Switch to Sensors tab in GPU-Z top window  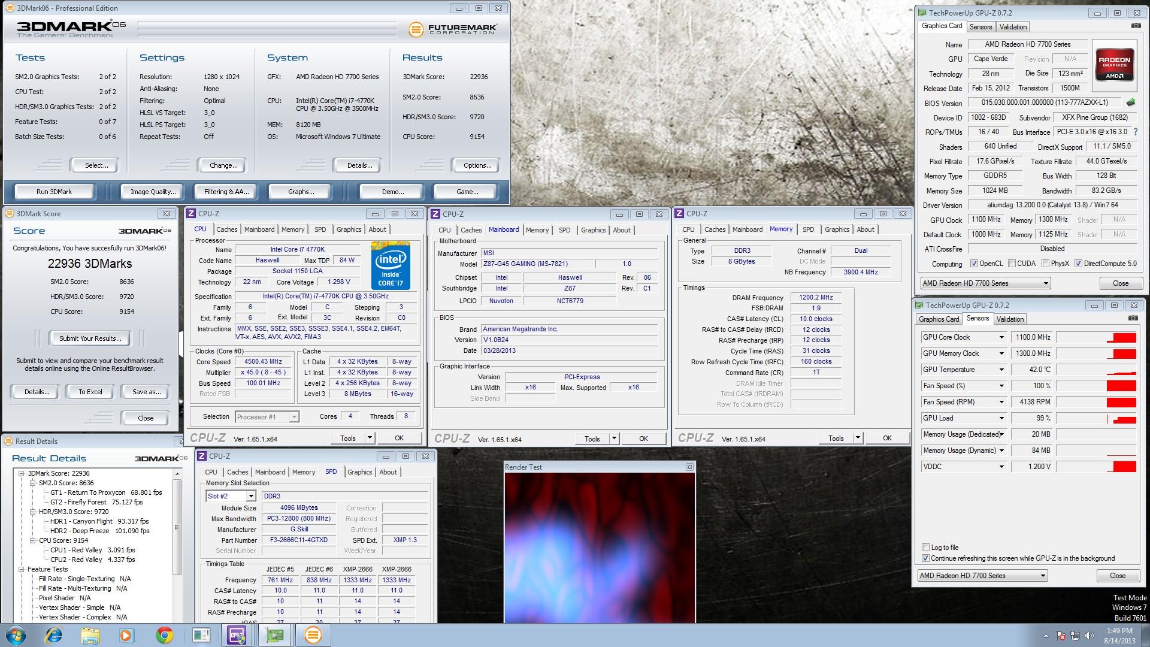(981, 26)
